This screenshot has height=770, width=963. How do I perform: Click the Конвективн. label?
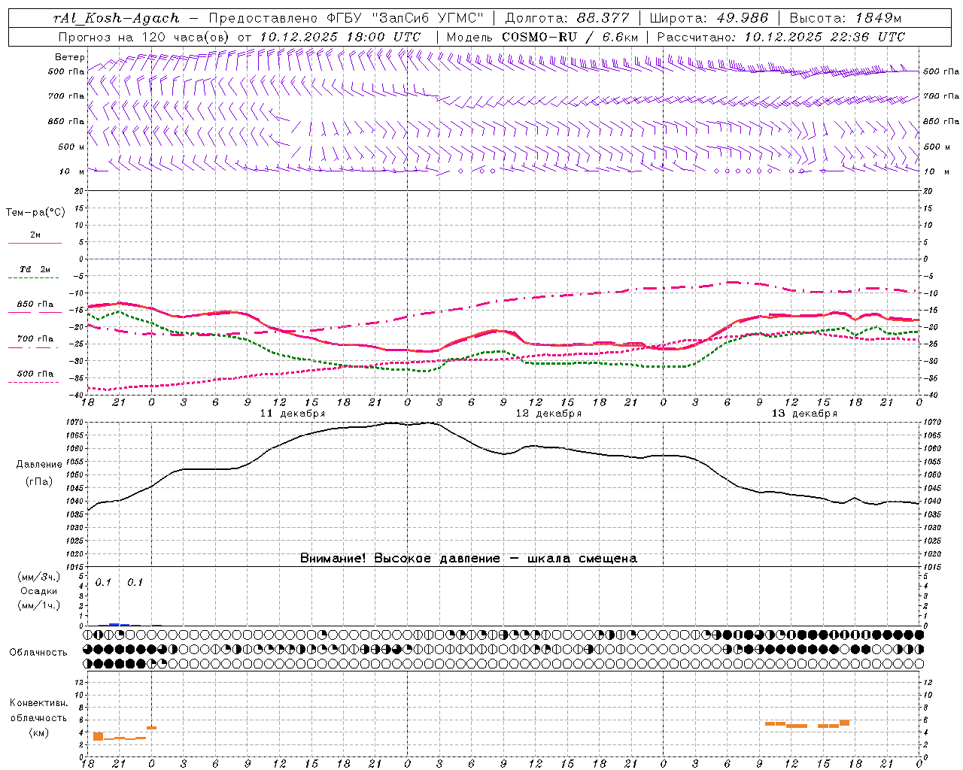coord(39,703)
